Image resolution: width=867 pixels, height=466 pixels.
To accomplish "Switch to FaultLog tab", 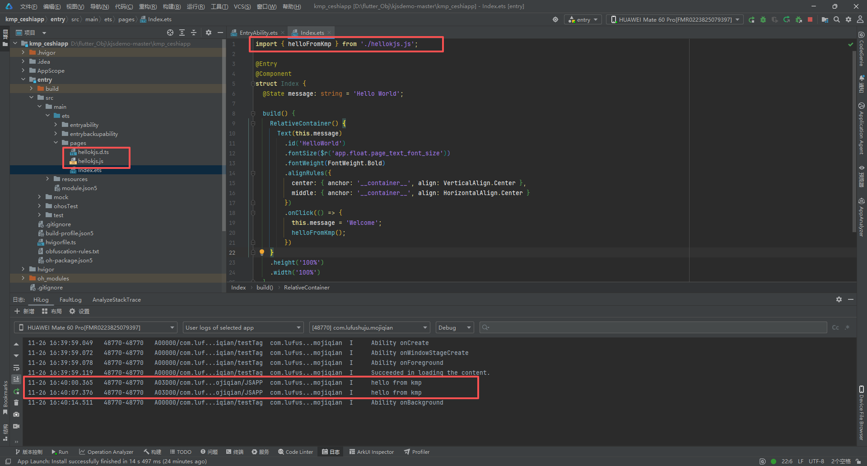I will [70, 299].
